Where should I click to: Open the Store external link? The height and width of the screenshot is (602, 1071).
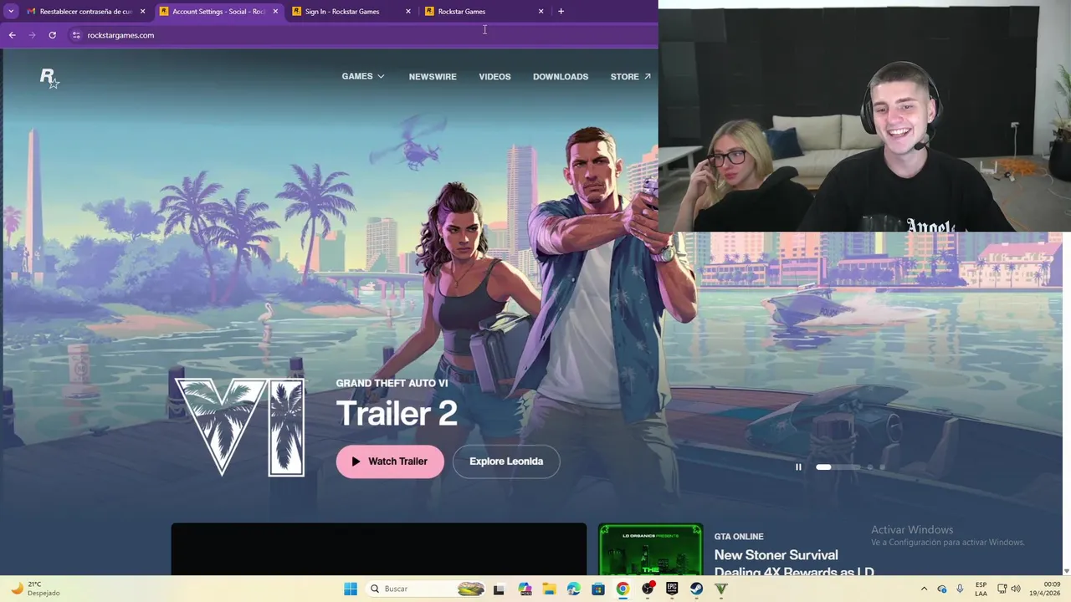(x=631, y=76)
